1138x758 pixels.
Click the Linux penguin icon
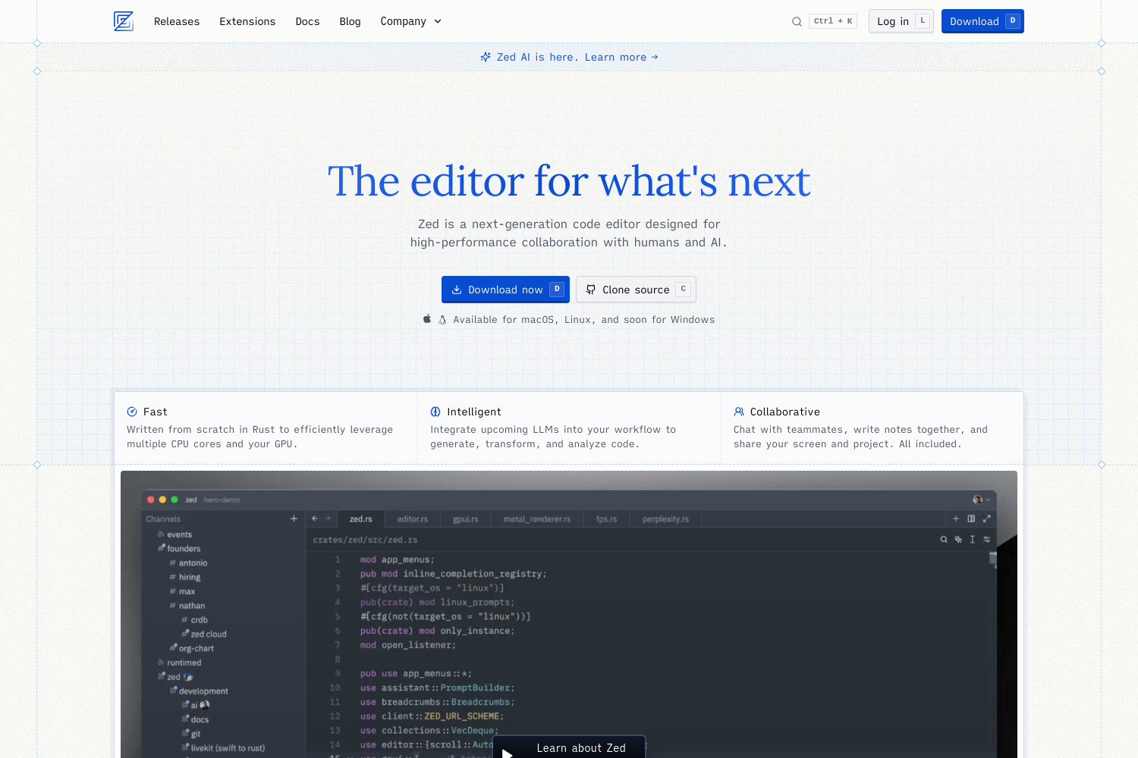point(442,320)
